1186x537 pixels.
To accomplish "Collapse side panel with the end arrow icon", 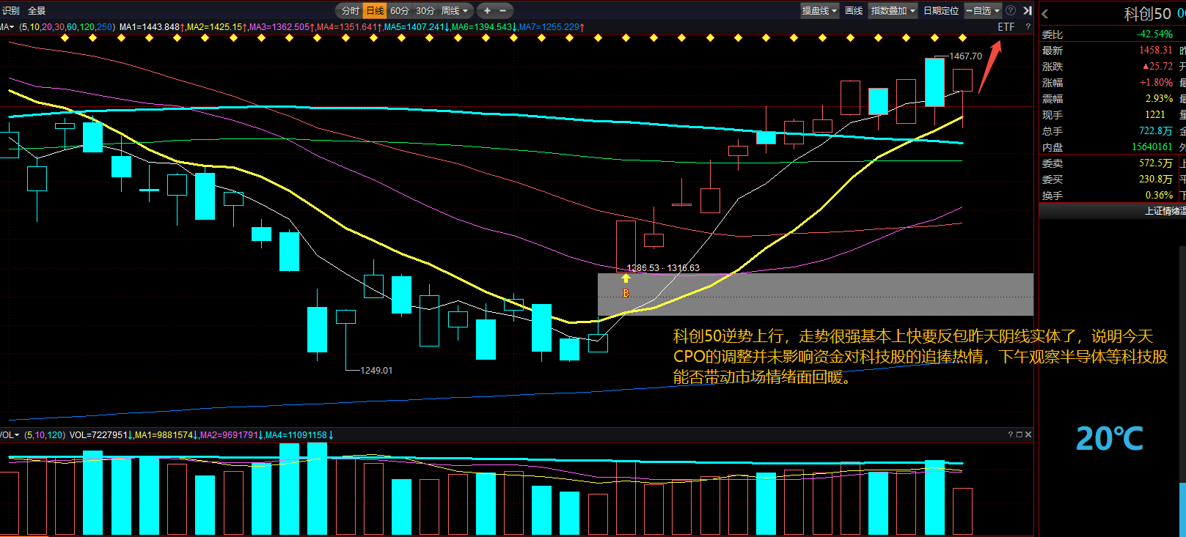I will coord(1028,11).
